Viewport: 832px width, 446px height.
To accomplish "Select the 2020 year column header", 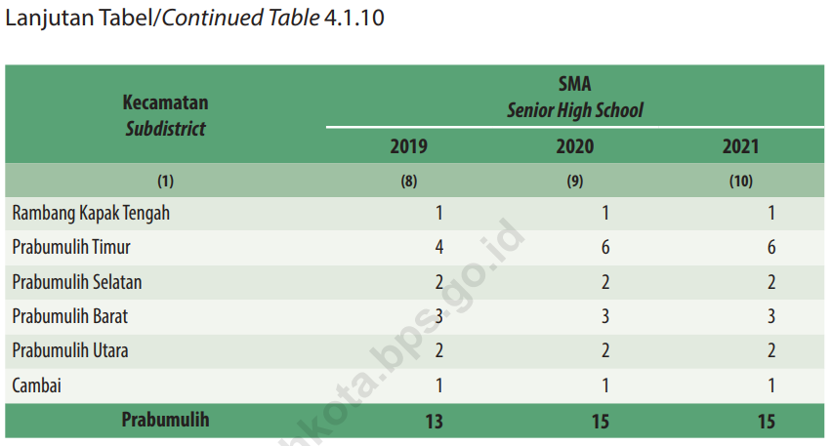I will click(575, 147).
